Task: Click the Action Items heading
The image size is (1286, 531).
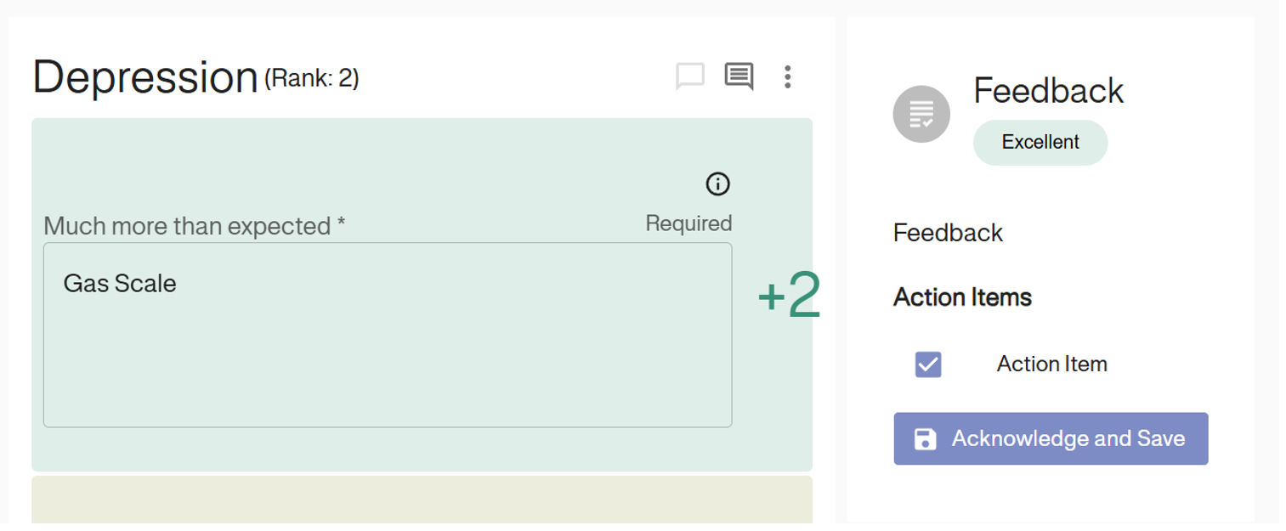Action: click(962, 297)
